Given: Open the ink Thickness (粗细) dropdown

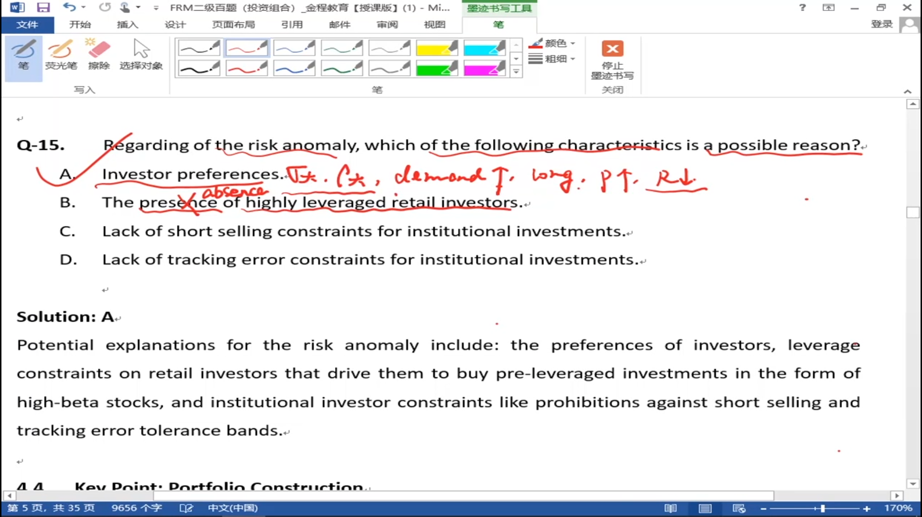Looking at the screenshot, I should (552, 59).
